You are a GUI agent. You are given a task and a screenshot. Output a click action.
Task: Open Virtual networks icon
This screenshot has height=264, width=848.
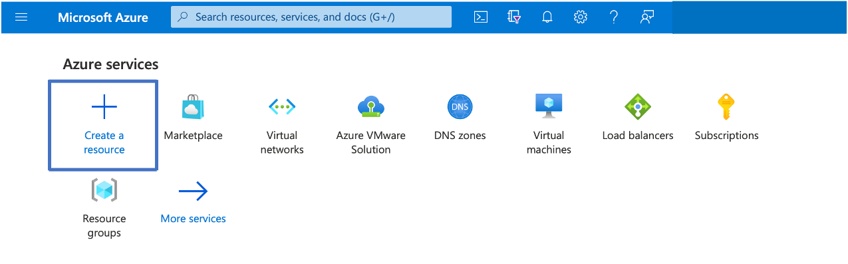(x=282, y=106)
